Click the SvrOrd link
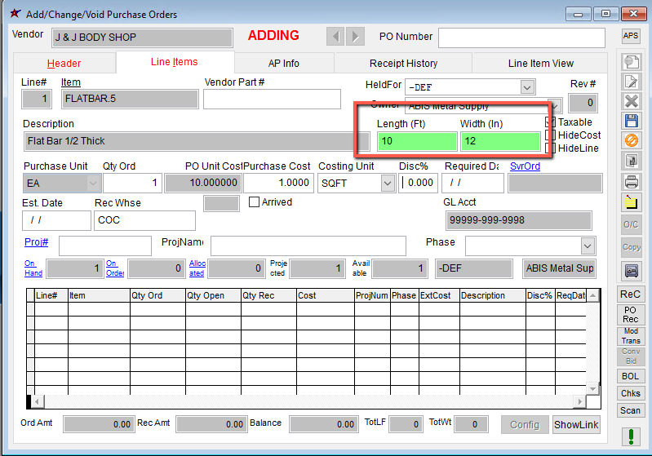The image size is (652, 456). point(525,166)
